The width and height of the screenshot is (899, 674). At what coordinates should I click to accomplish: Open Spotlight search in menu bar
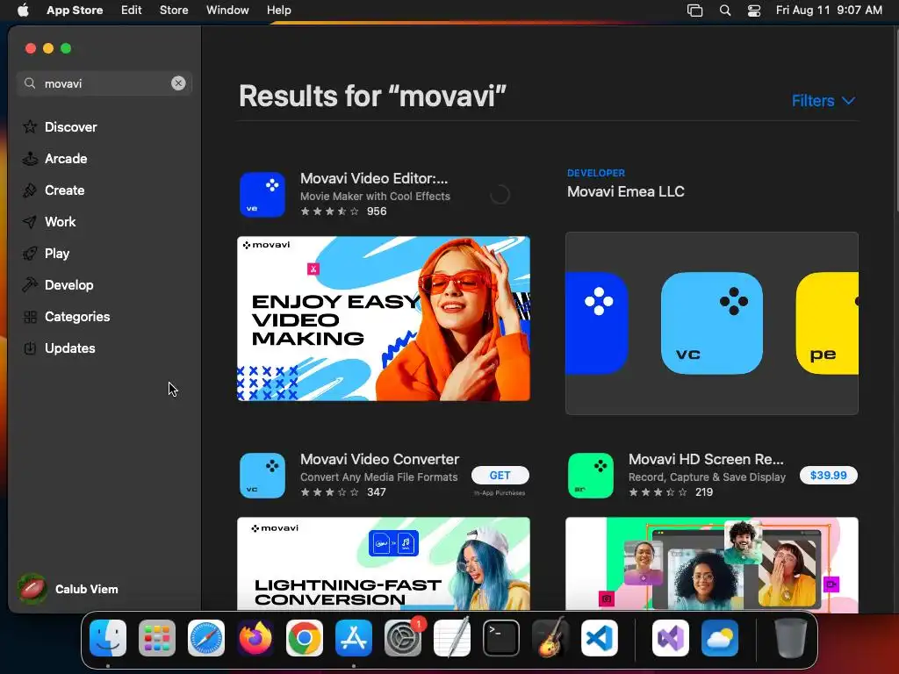(x=725, y=11)
